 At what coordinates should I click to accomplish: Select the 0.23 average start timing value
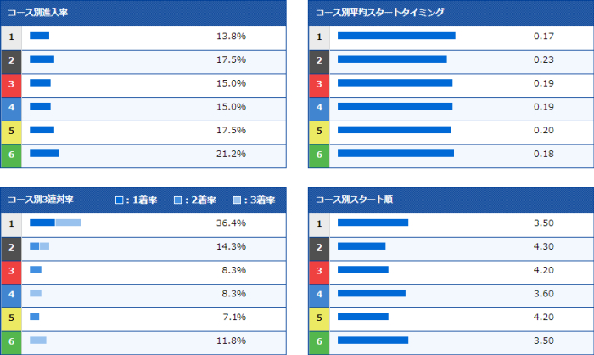pos(544,59)
